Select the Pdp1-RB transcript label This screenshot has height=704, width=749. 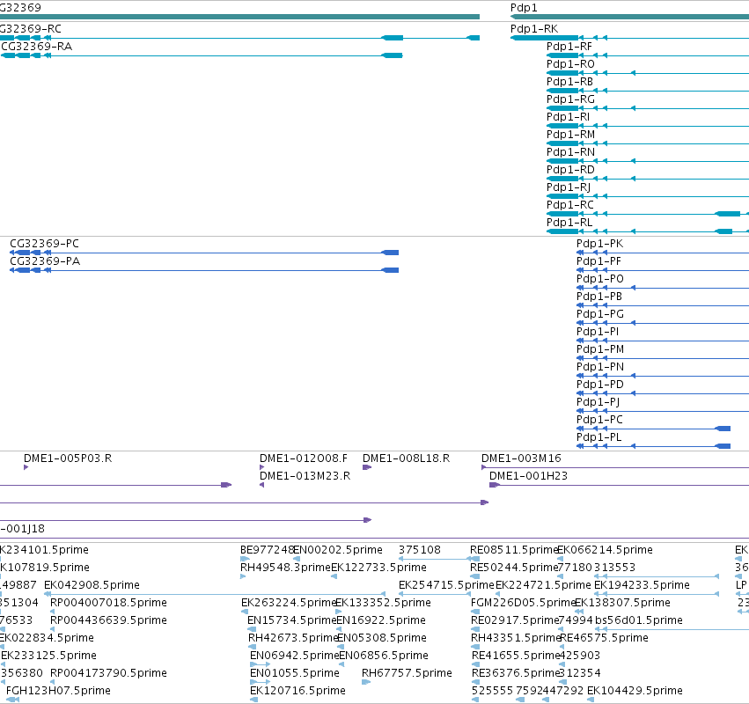coord(569,82)
